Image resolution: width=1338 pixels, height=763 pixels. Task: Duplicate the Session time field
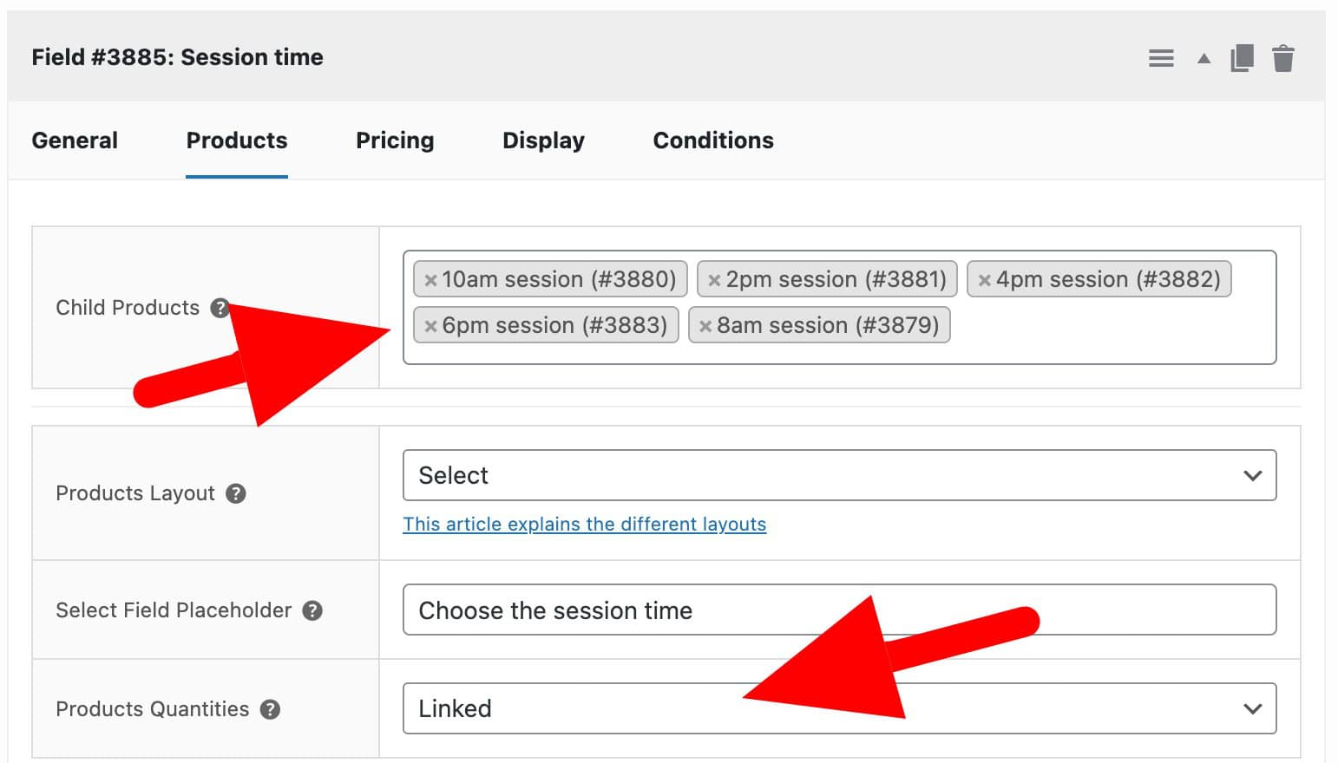click(1242, 58)
